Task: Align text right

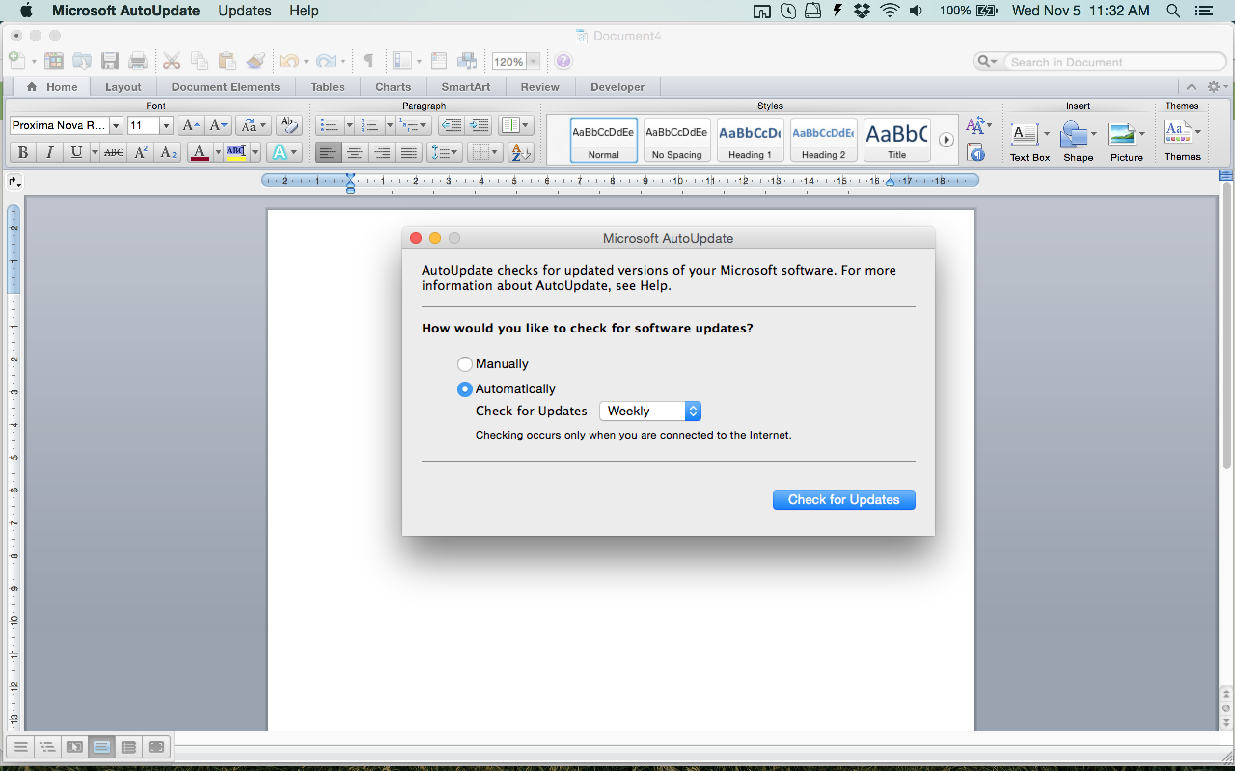Action: 382,152
